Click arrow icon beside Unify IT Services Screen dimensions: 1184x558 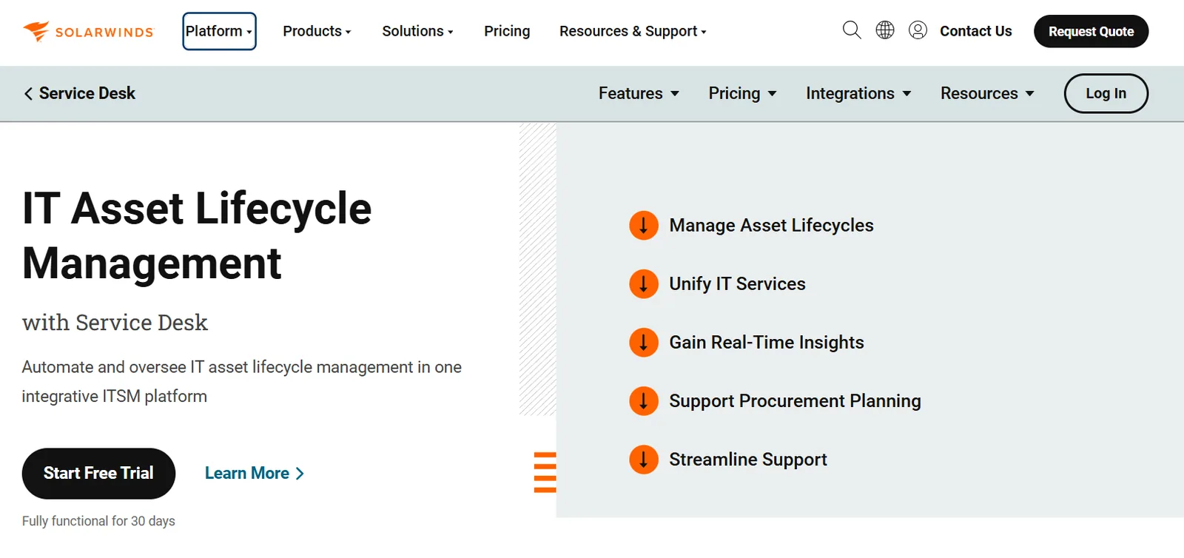pos(644,283)
